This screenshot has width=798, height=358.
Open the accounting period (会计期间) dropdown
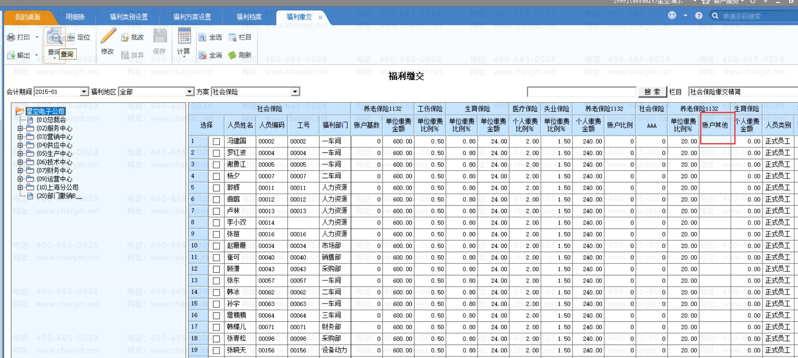point(84,92)
